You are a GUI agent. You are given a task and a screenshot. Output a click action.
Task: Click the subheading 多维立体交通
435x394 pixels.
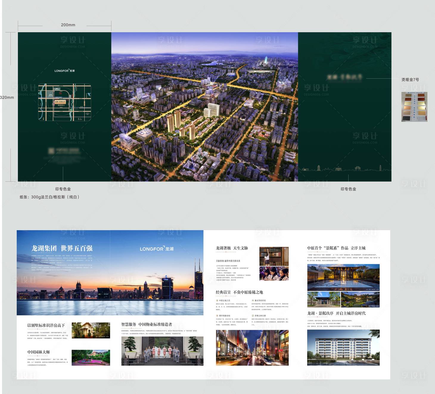(260, 316)
